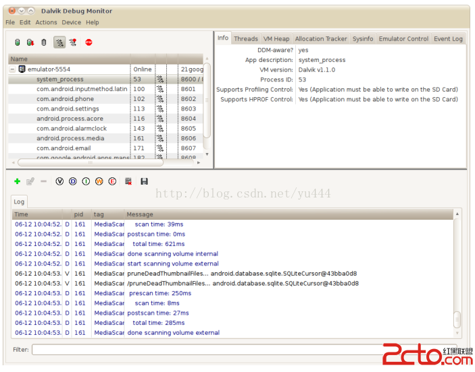Click thread icon in com.android.inputmethod.latin row
Viewport: 475px width, 372px height.
(x=160, y=89)
